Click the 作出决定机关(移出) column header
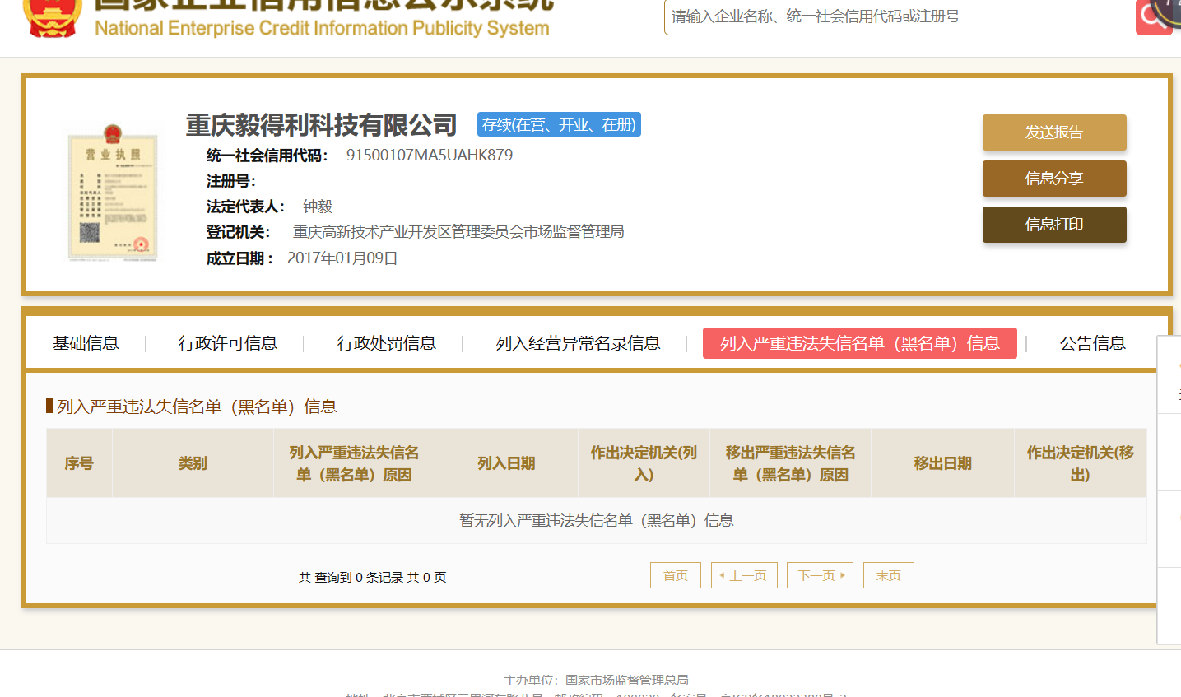 (x=1080, y=463)
